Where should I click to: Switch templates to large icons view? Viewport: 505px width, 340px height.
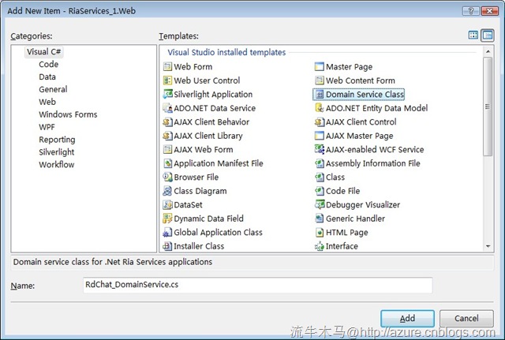(x=473, y=35)
